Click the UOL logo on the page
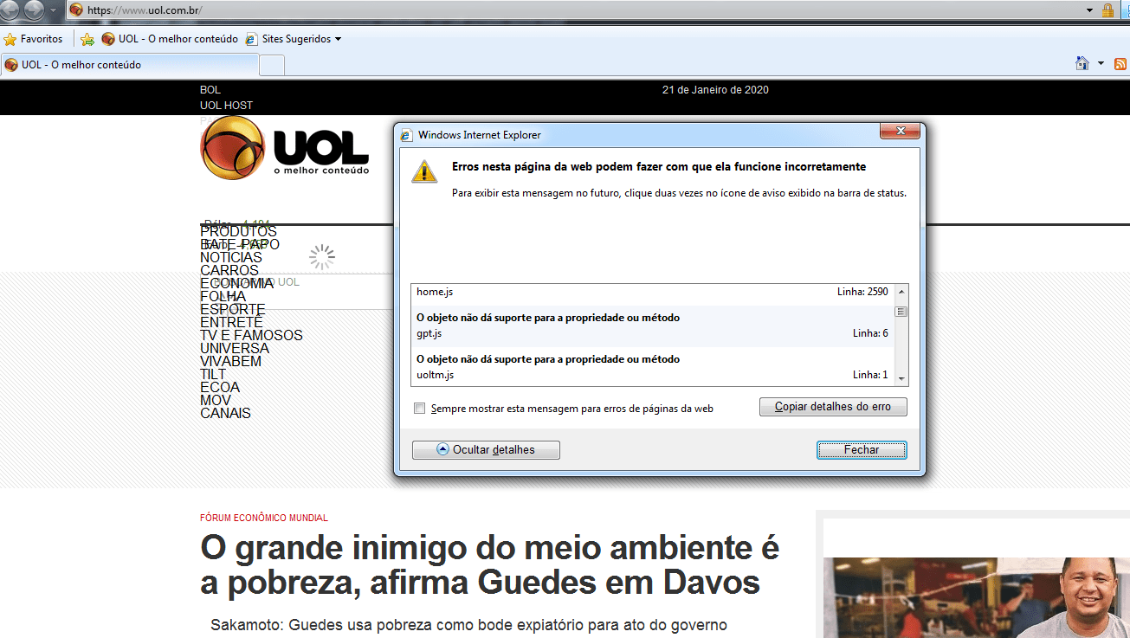 [285, 147]
